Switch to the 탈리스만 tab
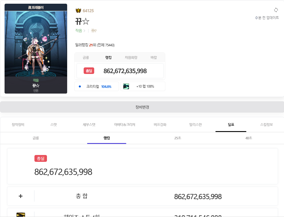 [x=195, y=125]
